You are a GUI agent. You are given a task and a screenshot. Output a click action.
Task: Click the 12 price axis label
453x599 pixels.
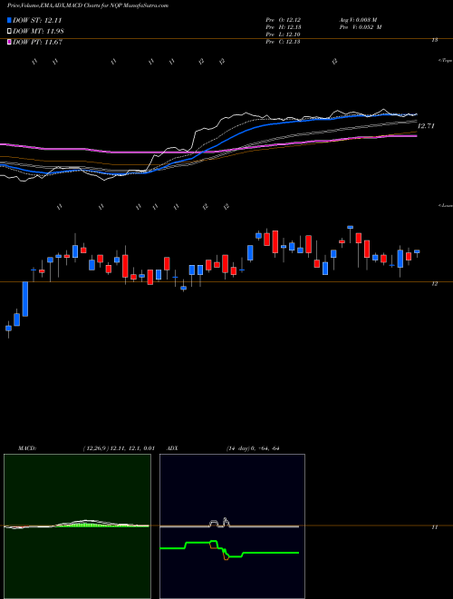[435, 284]
